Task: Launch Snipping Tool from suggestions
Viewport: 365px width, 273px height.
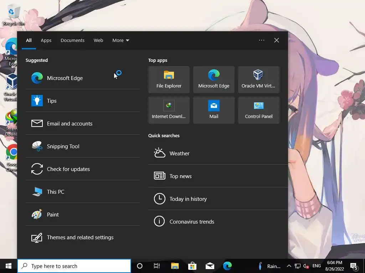Action: pyautogui.click(x=82, y=146)
